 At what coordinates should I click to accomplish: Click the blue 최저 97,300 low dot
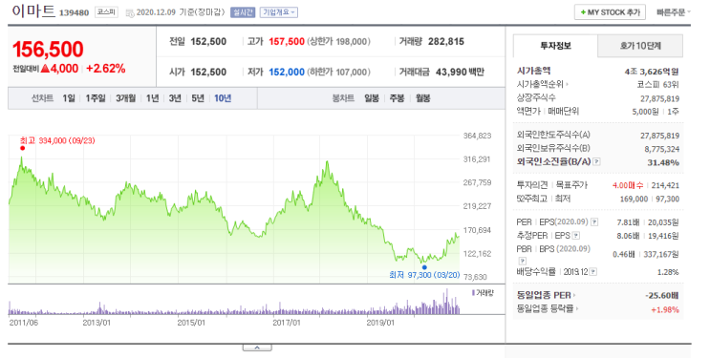point(424,267)
